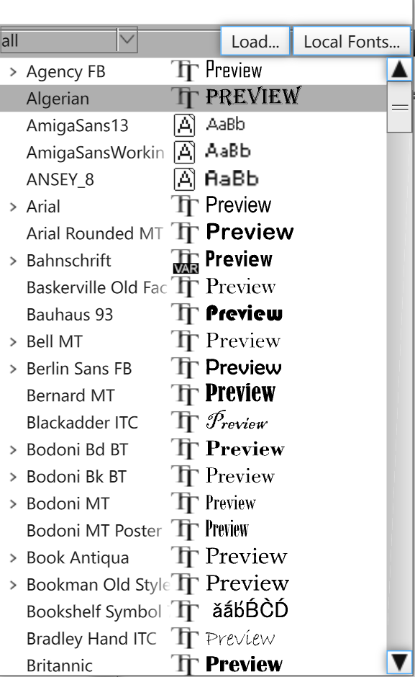Select the Baskerville Old Face font name
The image size is (415, 677).
point(96,287)
